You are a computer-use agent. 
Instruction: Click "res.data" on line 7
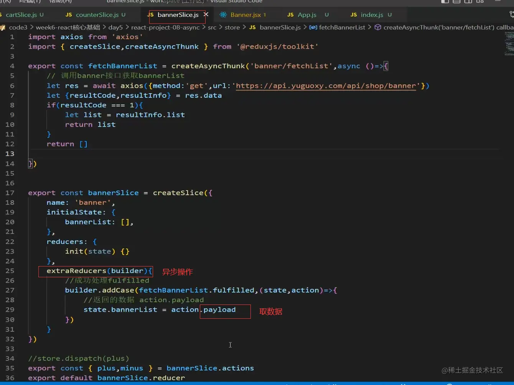[203, 95]
